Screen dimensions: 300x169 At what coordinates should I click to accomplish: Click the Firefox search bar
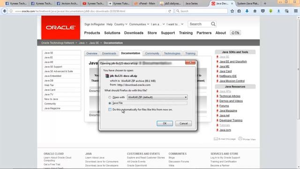point(201,11)
